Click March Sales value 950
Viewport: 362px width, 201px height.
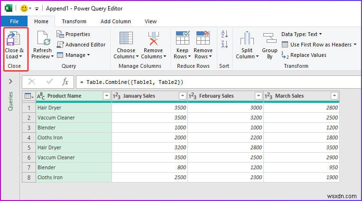(302, 167)
